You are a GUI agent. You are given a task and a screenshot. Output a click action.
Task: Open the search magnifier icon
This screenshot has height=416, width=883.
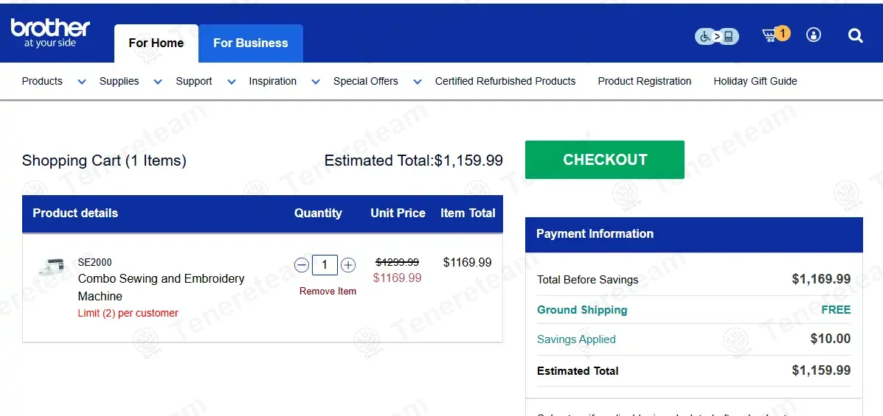click(855, 35)
